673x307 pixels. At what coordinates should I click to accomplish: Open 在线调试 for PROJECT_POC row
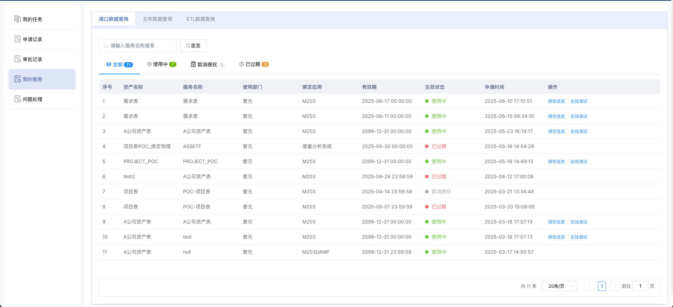(x=579, y=161)
